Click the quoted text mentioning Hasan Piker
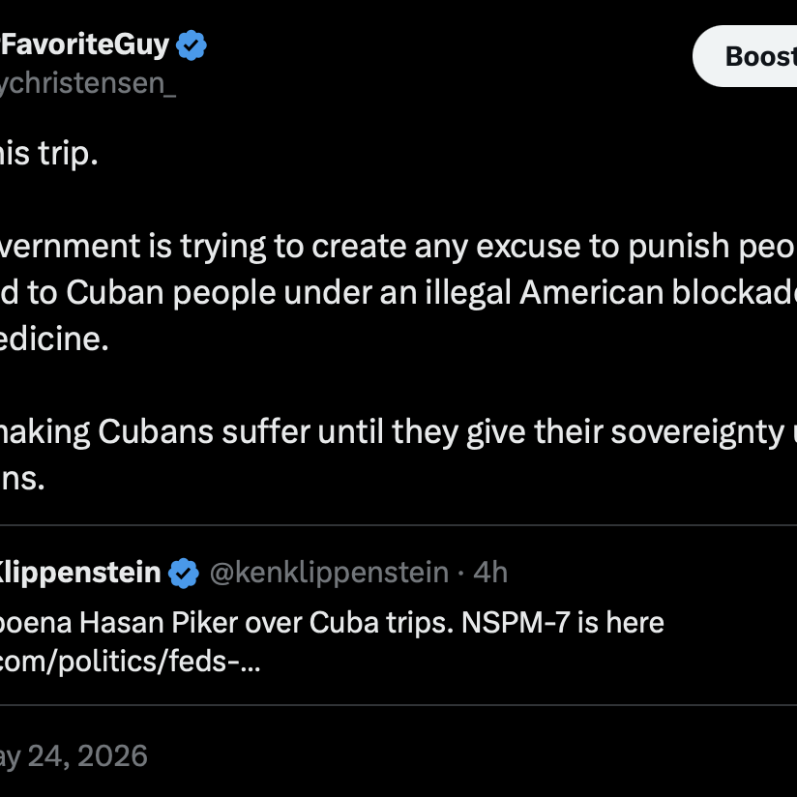The height and width of the screenshot is (797, 797). tap(332, 623)
